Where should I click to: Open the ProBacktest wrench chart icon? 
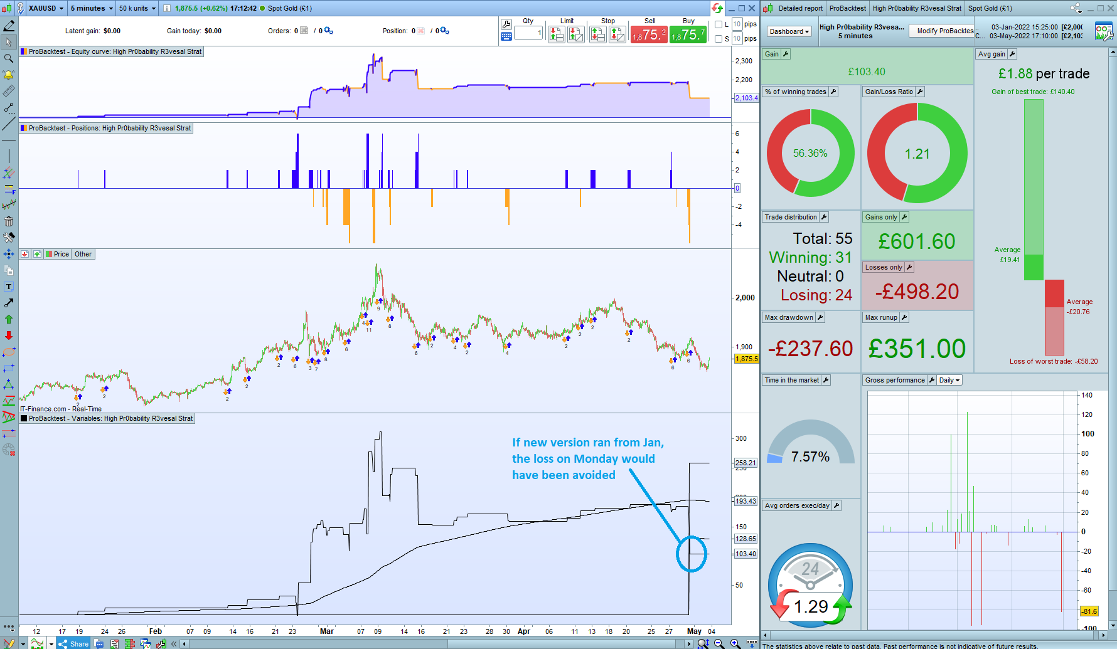click(x=161, y=643)
